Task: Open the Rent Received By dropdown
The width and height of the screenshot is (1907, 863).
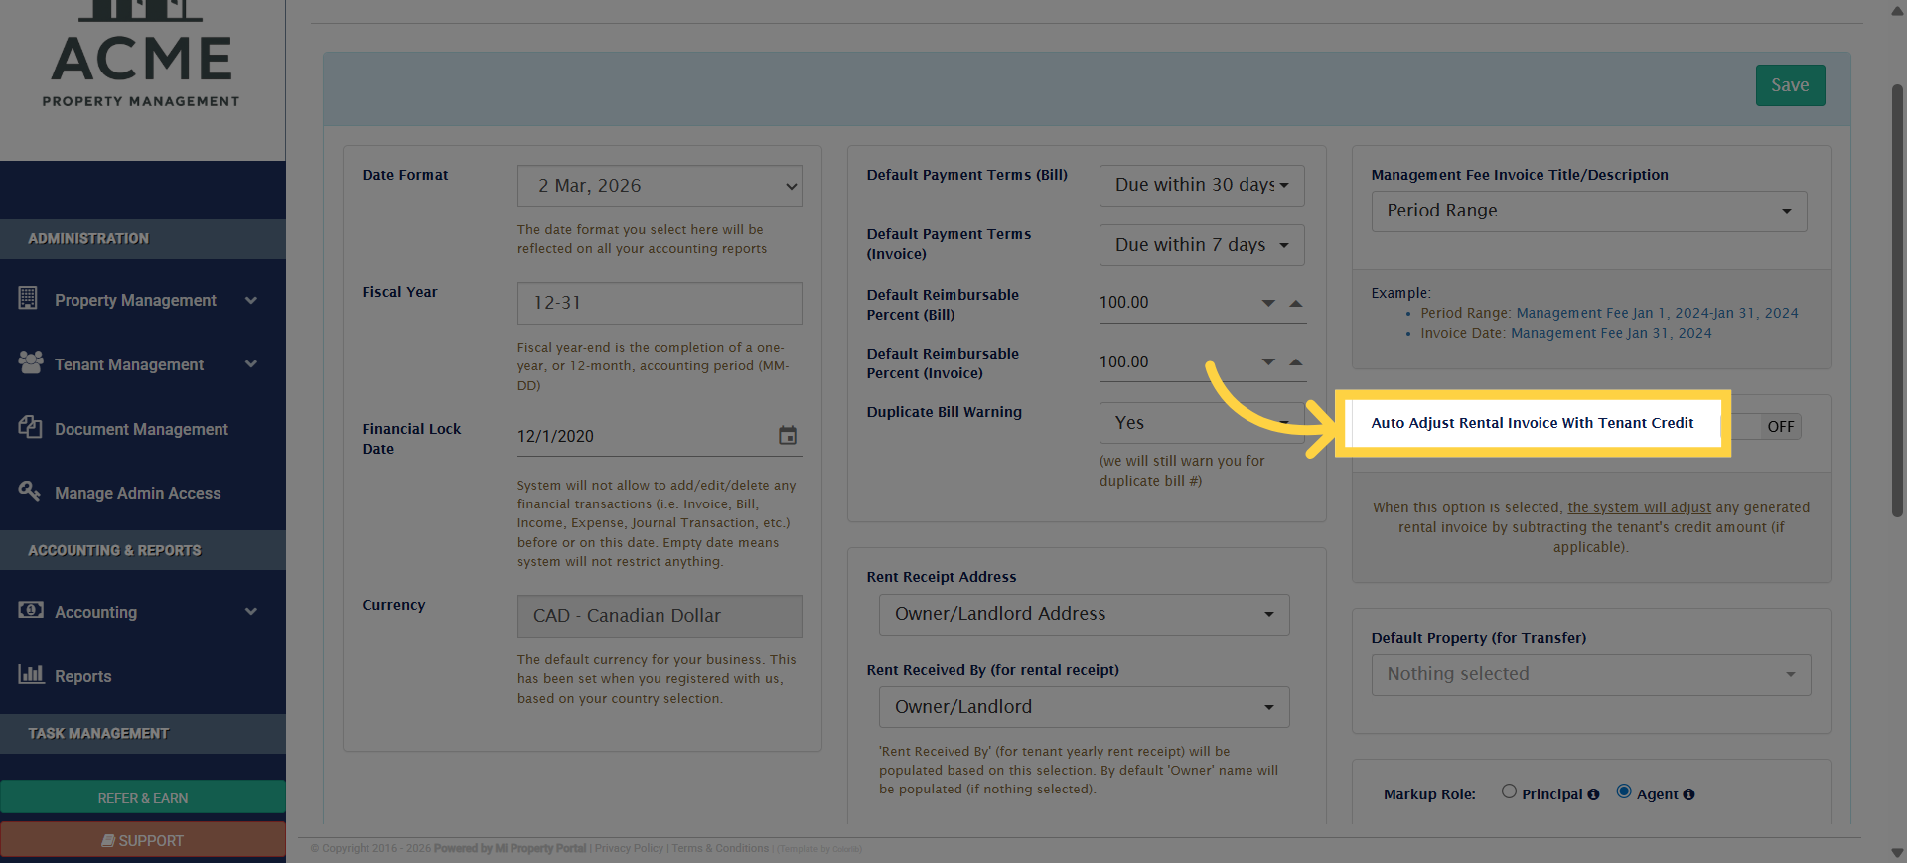Action: pyautogui.click(x=1084, y=707)
